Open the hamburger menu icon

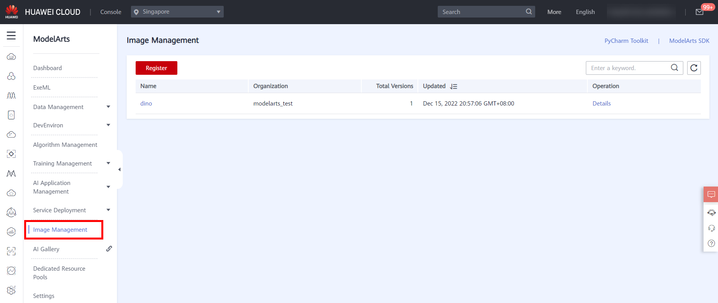[x=11, y=36]
